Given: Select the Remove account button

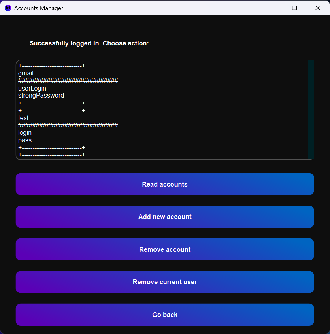Looking at the screenshot, I should 165,249.
